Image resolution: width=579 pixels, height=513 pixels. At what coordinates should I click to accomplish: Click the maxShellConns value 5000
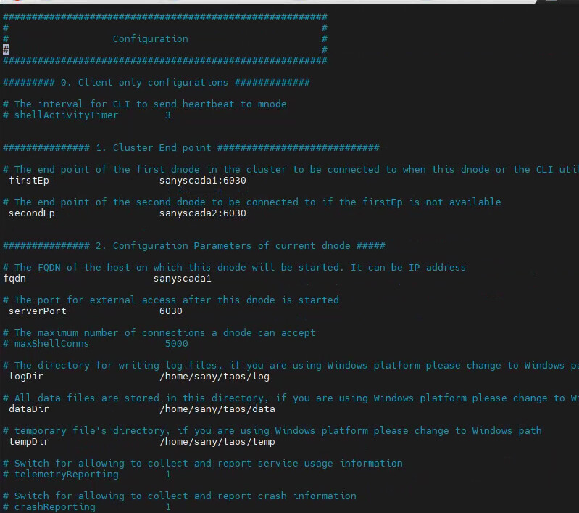pos(176,344)
